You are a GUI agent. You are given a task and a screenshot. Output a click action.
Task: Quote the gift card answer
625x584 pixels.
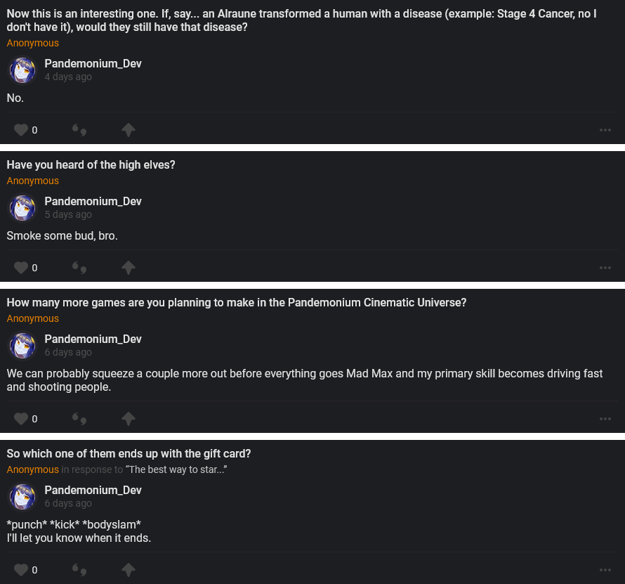pyautogui.click(x=79, y=570)
